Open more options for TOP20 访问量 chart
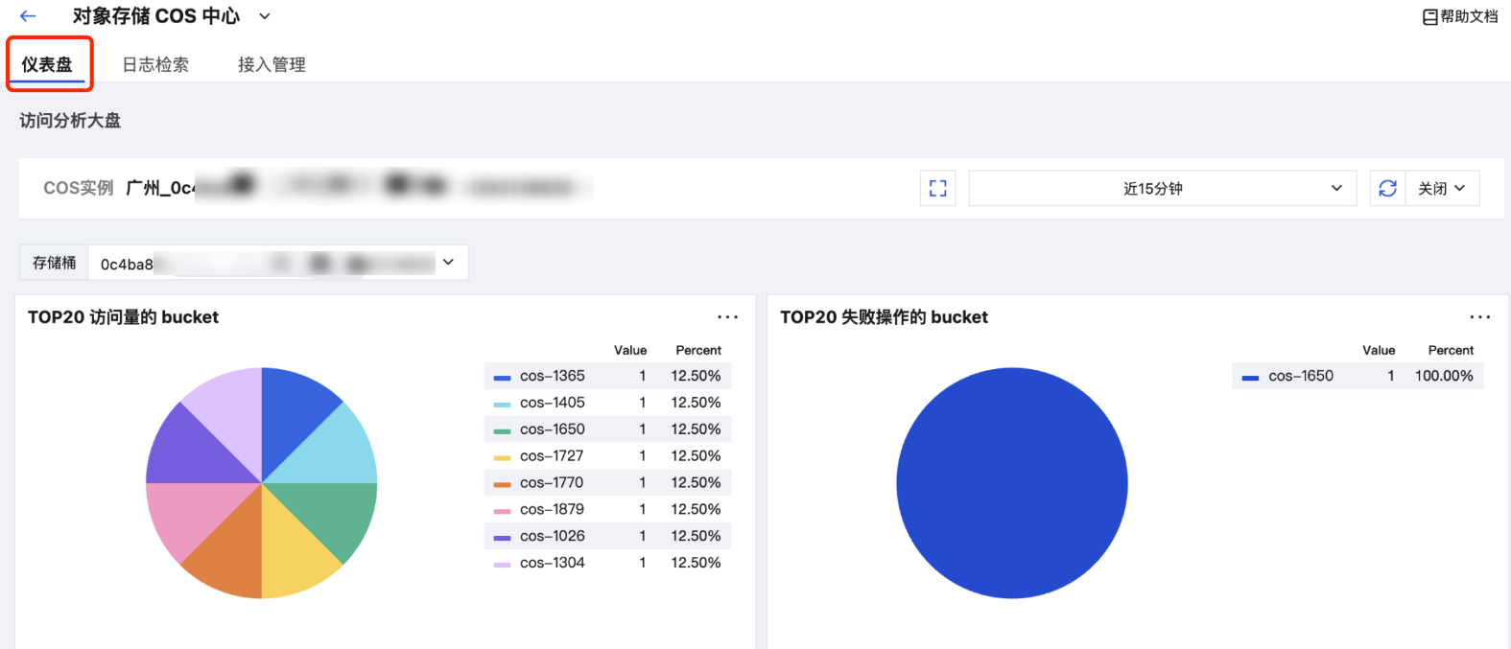The width and height of the screenshot is (1511, 649). tap(727, 317)
